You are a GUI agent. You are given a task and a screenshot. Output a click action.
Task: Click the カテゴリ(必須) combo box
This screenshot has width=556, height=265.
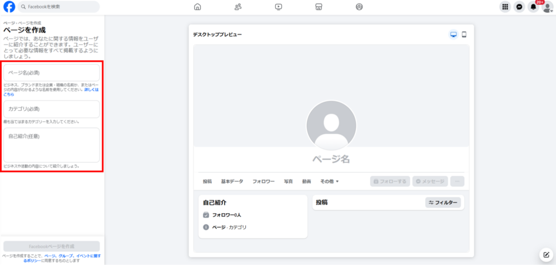52,109
